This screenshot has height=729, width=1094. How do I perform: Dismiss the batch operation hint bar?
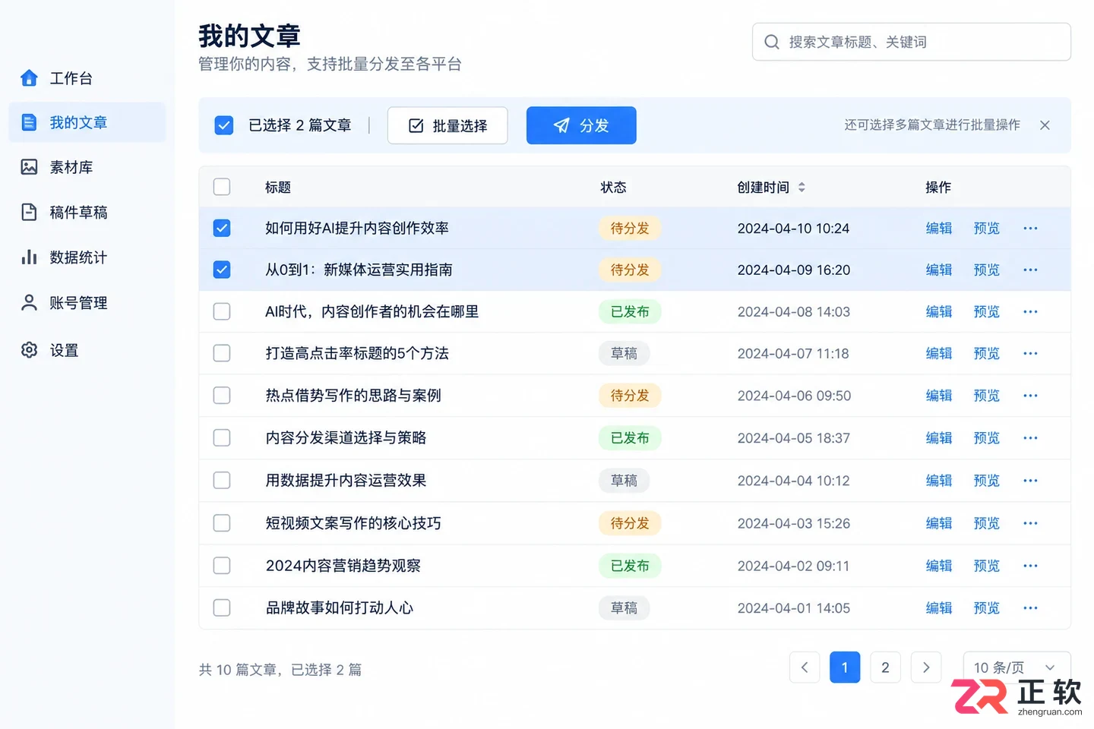(x=1045, y=125)
